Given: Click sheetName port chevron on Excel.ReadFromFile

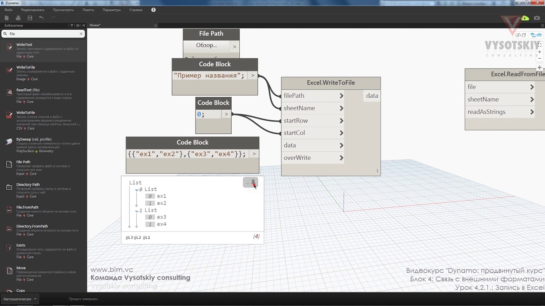Looking at the screenshot, I should [x=532, y=99].
